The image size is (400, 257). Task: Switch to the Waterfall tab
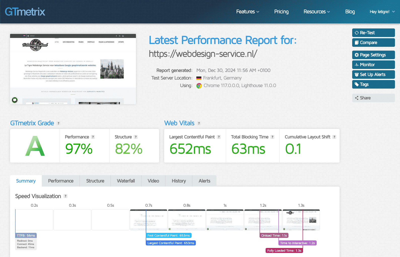(126, 181)
